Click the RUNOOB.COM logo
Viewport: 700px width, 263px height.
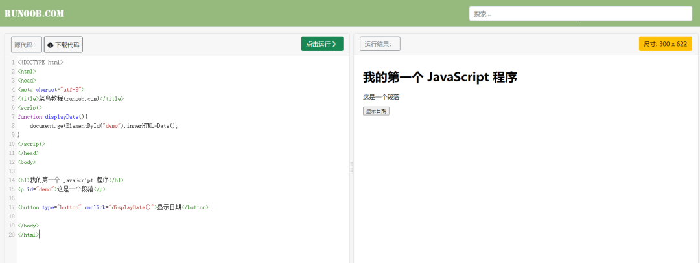click(34, 14)
